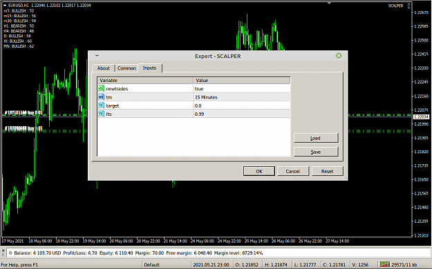432x269 pixels.
Task: Click the H1: BEARISH : 50 text
Action: (19, 26)
